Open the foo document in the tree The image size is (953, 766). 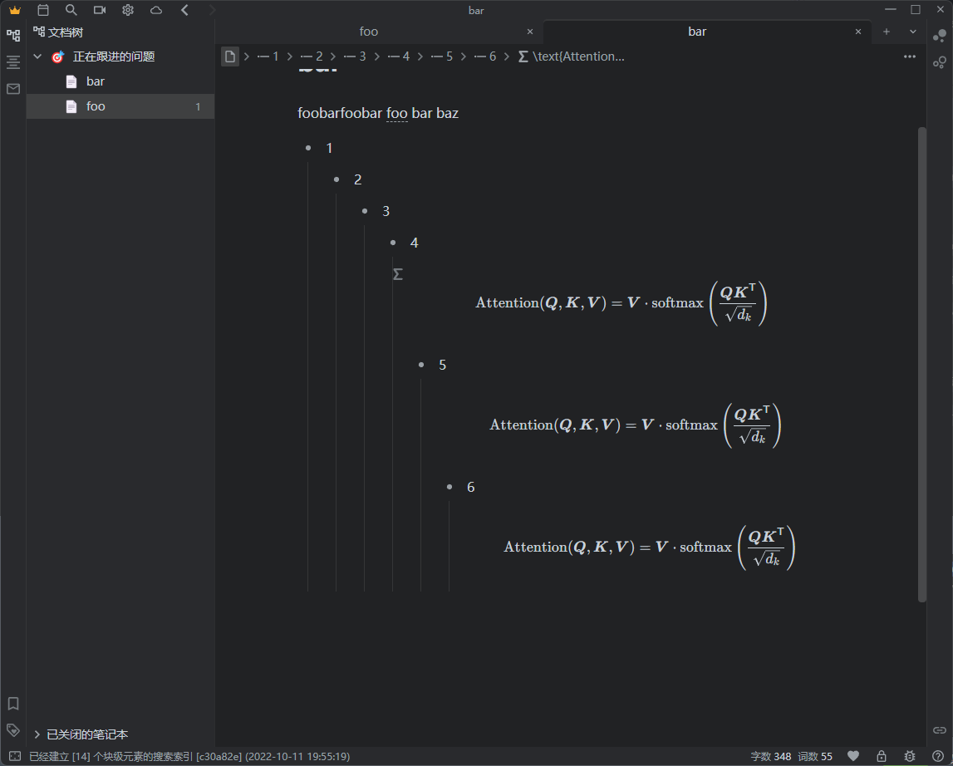point(120,106)
